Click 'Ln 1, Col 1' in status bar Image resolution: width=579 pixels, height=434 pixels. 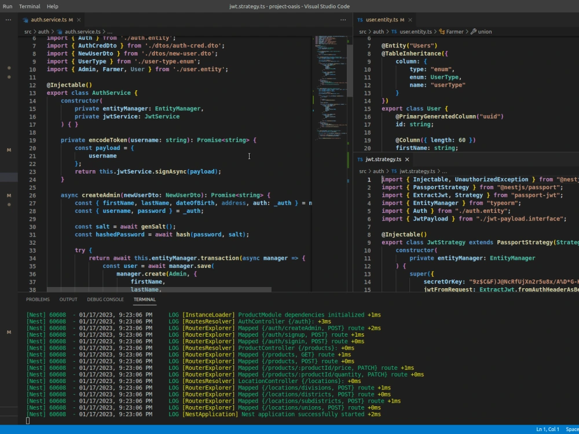pyautogui.click(x=548, y=429)
